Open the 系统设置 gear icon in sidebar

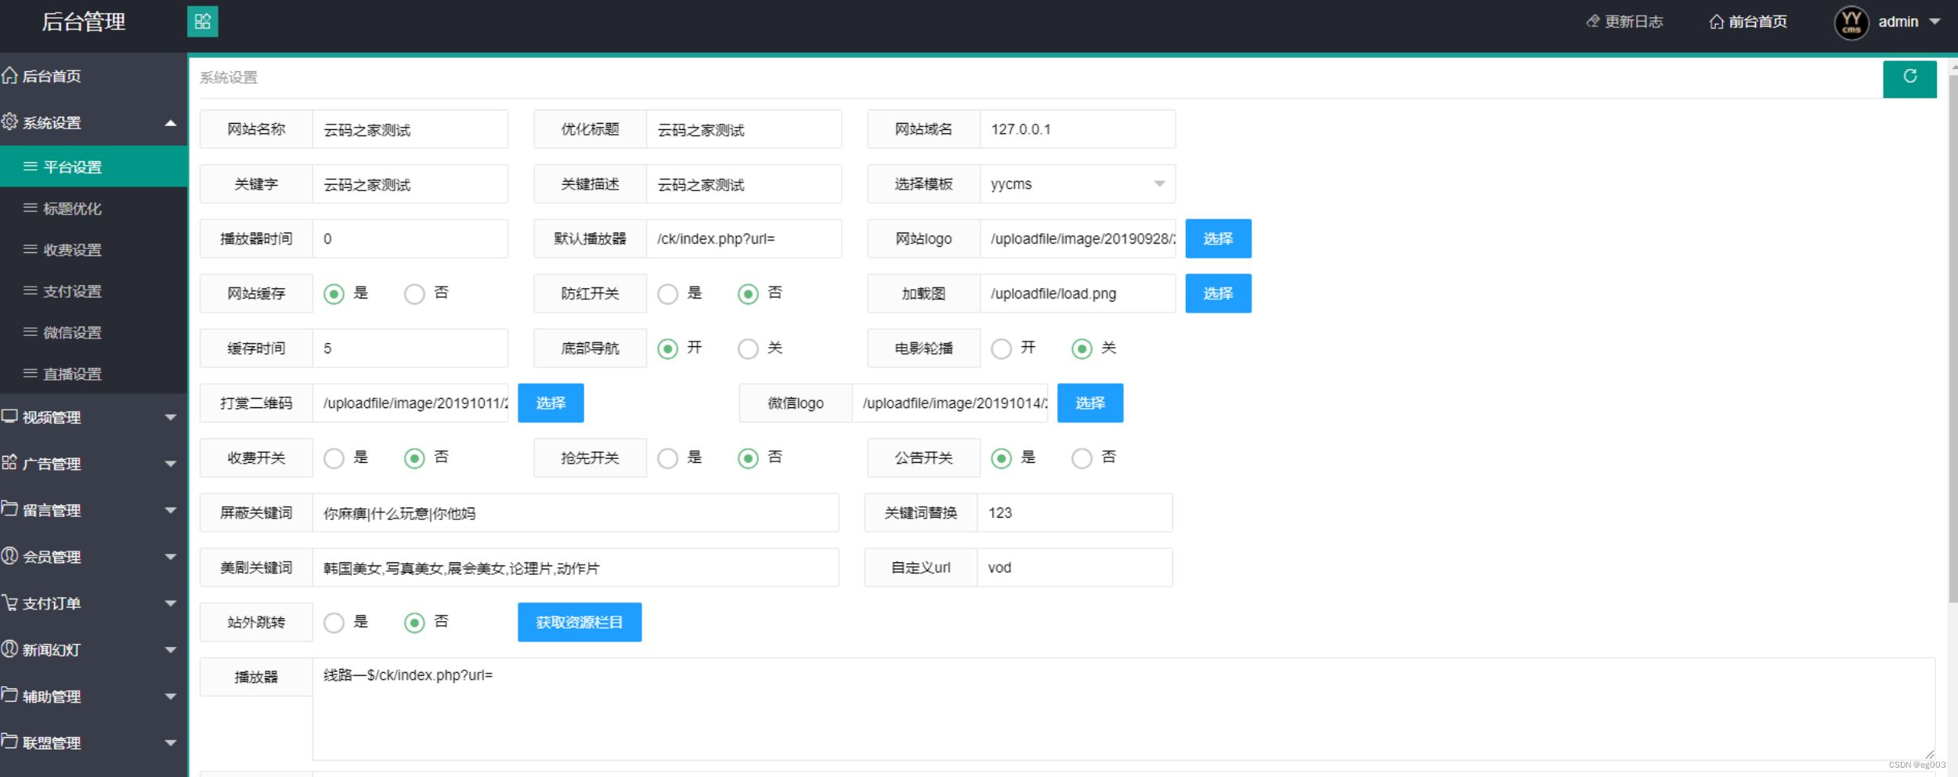(x=12, y=122)
